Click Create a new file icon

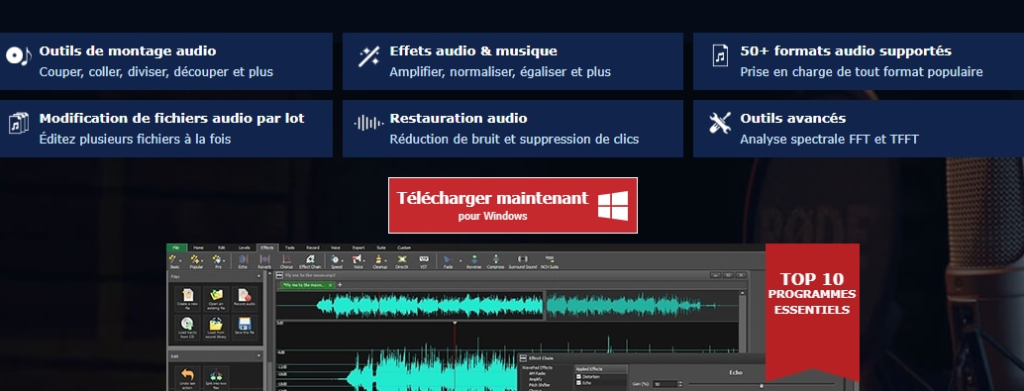188,295
